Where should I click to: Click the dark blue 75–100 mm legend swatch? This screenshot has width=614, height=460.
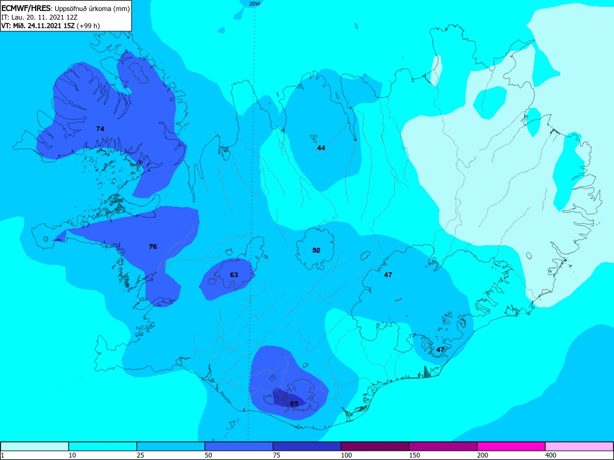[307, 447]
